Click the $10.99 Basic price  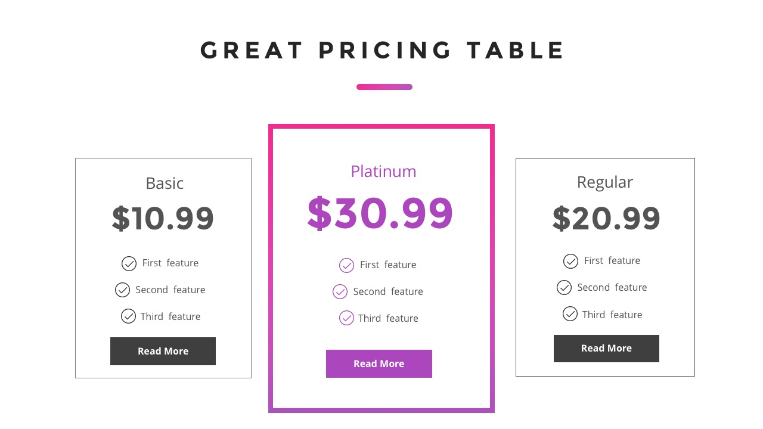163,219
